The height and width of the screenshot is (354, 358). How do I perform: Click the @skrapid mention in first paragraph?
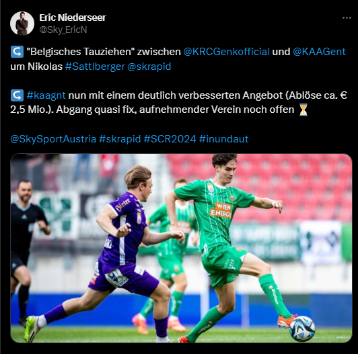pyautogui.click(x=149, y=67)
